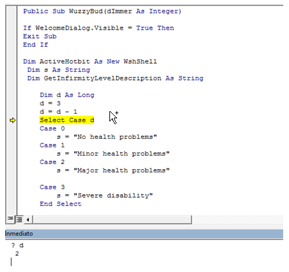Image resolution: width=289 pixels, height=272 pixels.
Task: Click the 'Case 0' line
Action: 52,129
